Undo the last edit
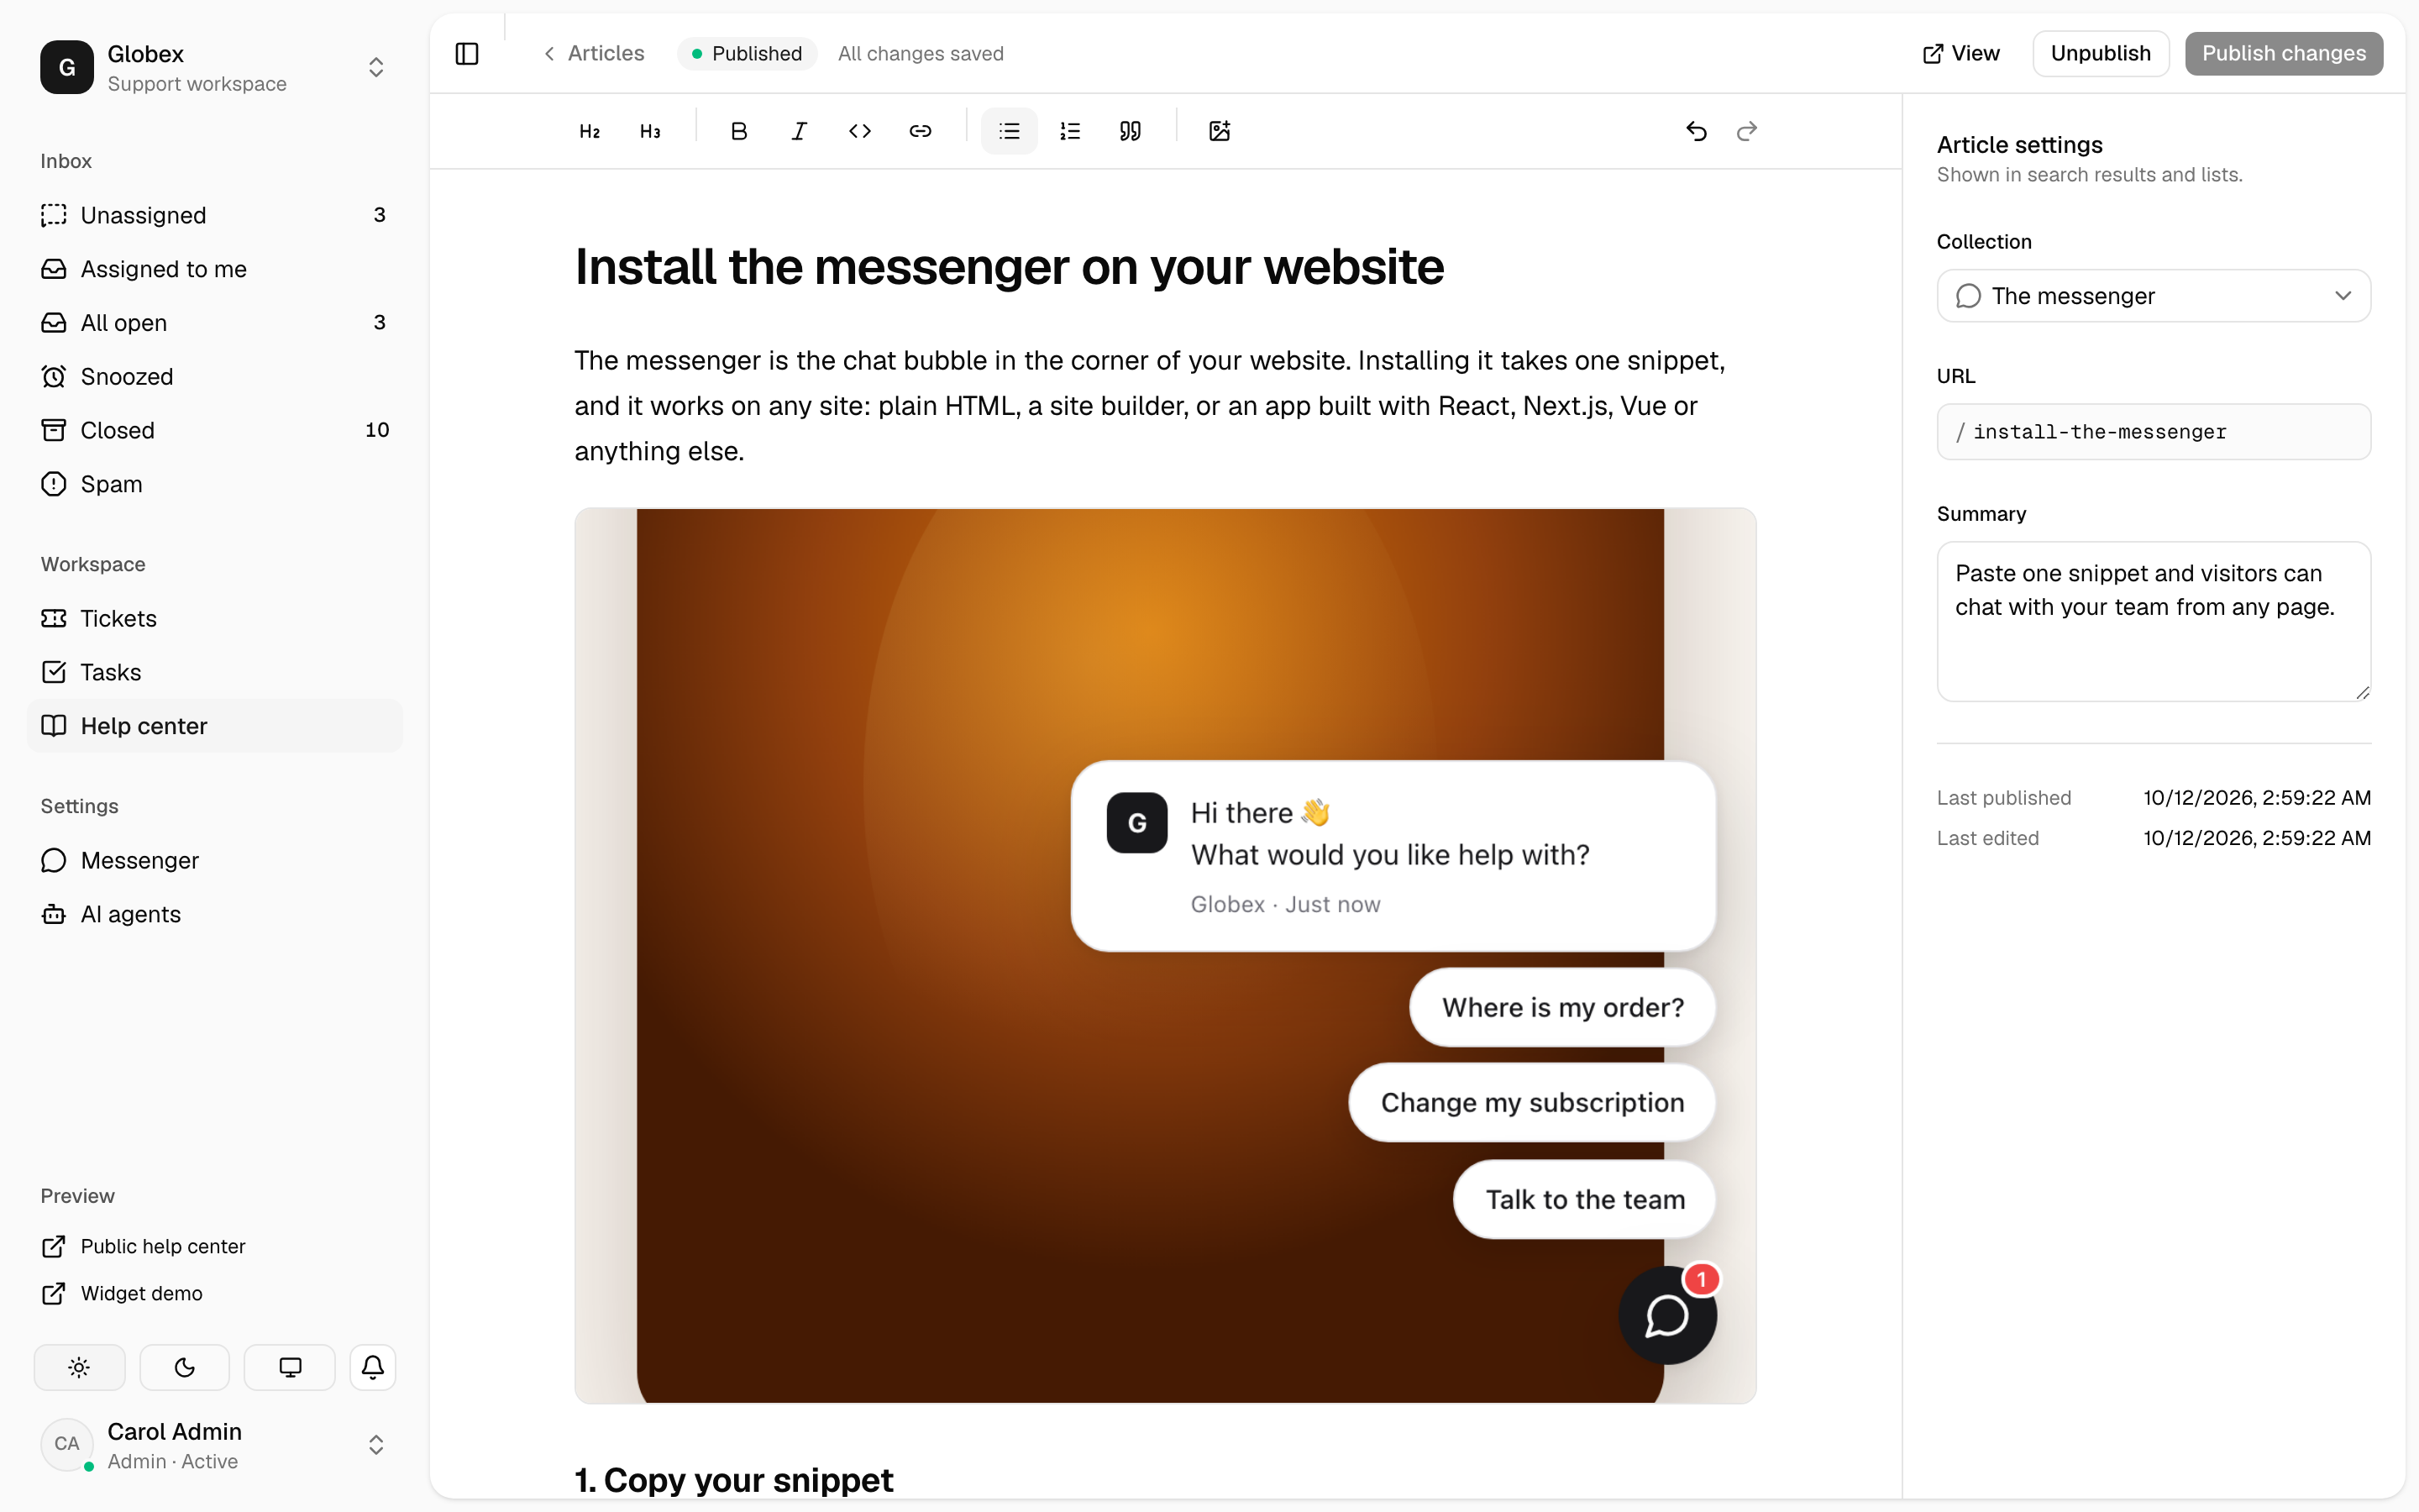The width and height of the screenshot is (2419, 1512). 1697,131
